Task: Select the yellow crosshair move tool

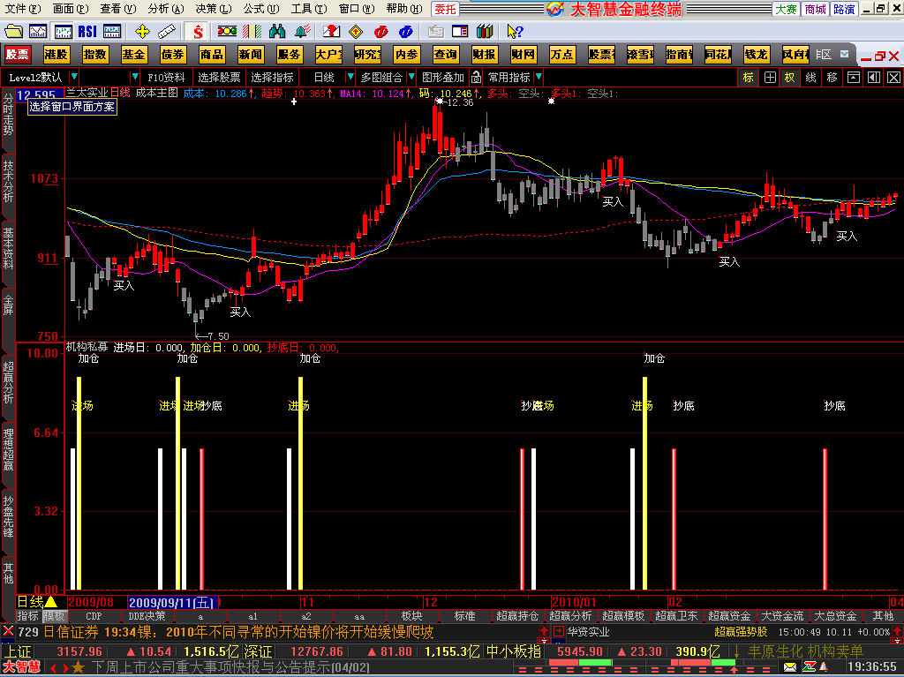Action: 141,32
